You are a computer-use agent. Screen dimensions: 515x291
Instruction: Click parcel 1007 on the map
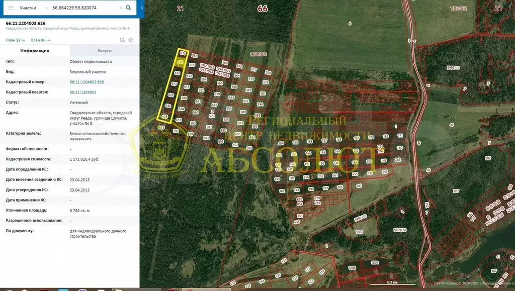click(x=359, y=232)
